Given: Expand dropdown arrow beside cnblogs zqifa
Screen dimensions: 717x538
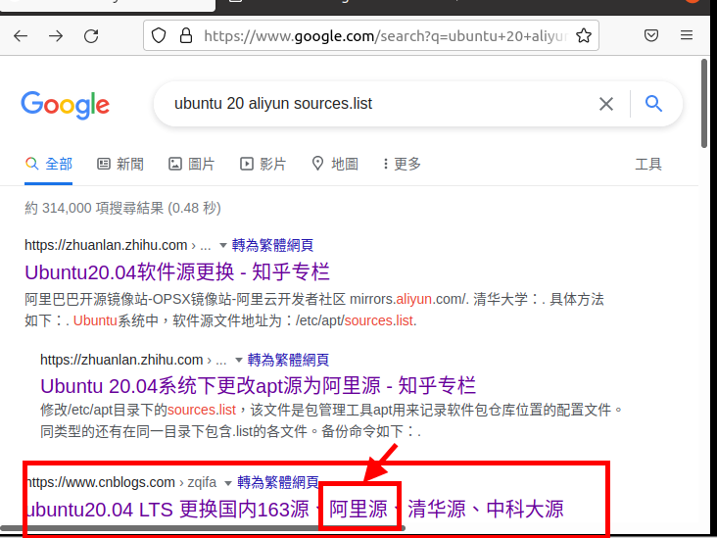Looking at the screenshot, I should pyautogui.click(x=227, y=483).
